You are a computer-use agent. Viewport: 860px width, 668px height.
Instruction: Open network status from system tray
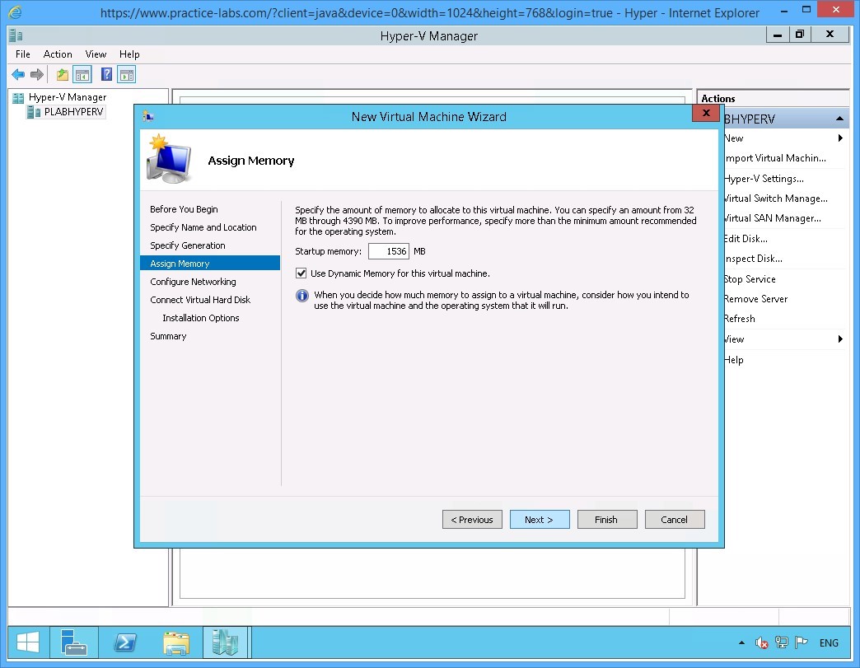click(783, 642)
